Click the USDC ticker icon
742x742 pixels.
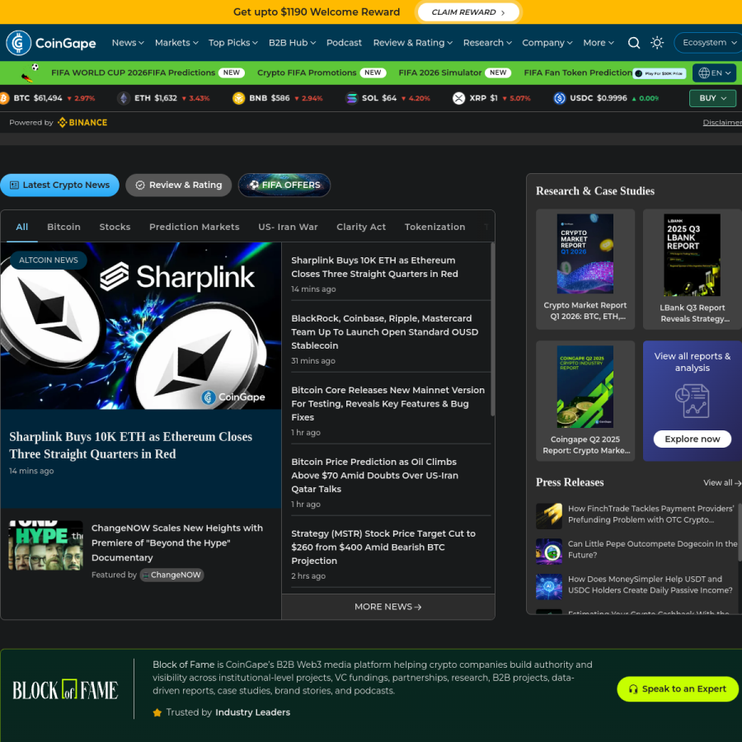click(560, 98)
